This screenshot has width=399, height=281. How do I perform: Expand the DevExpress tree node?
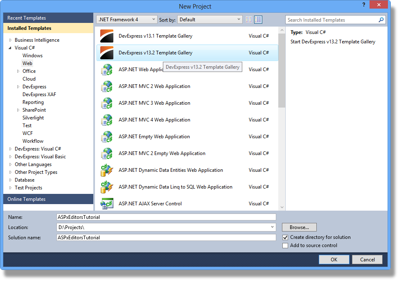pos(18,87)
